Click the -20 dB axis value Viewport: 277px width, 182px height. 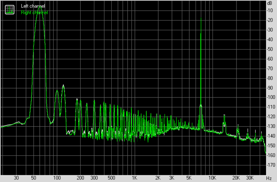(x=270, y=20)
